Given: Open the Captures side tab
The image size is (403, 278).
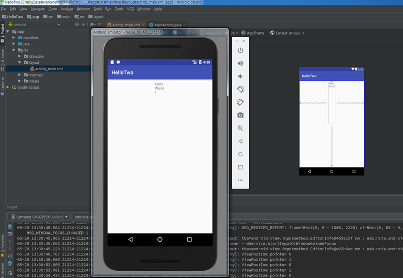Looking at the screenshot, I should tap(2, 86).
